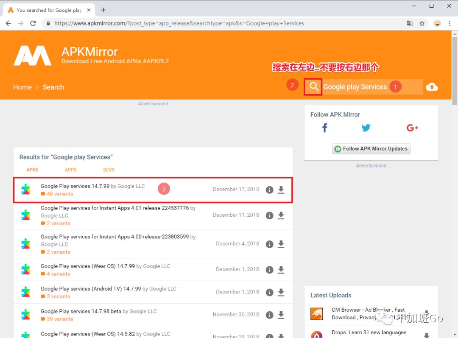Open 39 variants link
The height and width of the screenshot is (338, 458).
coord(60,319)
